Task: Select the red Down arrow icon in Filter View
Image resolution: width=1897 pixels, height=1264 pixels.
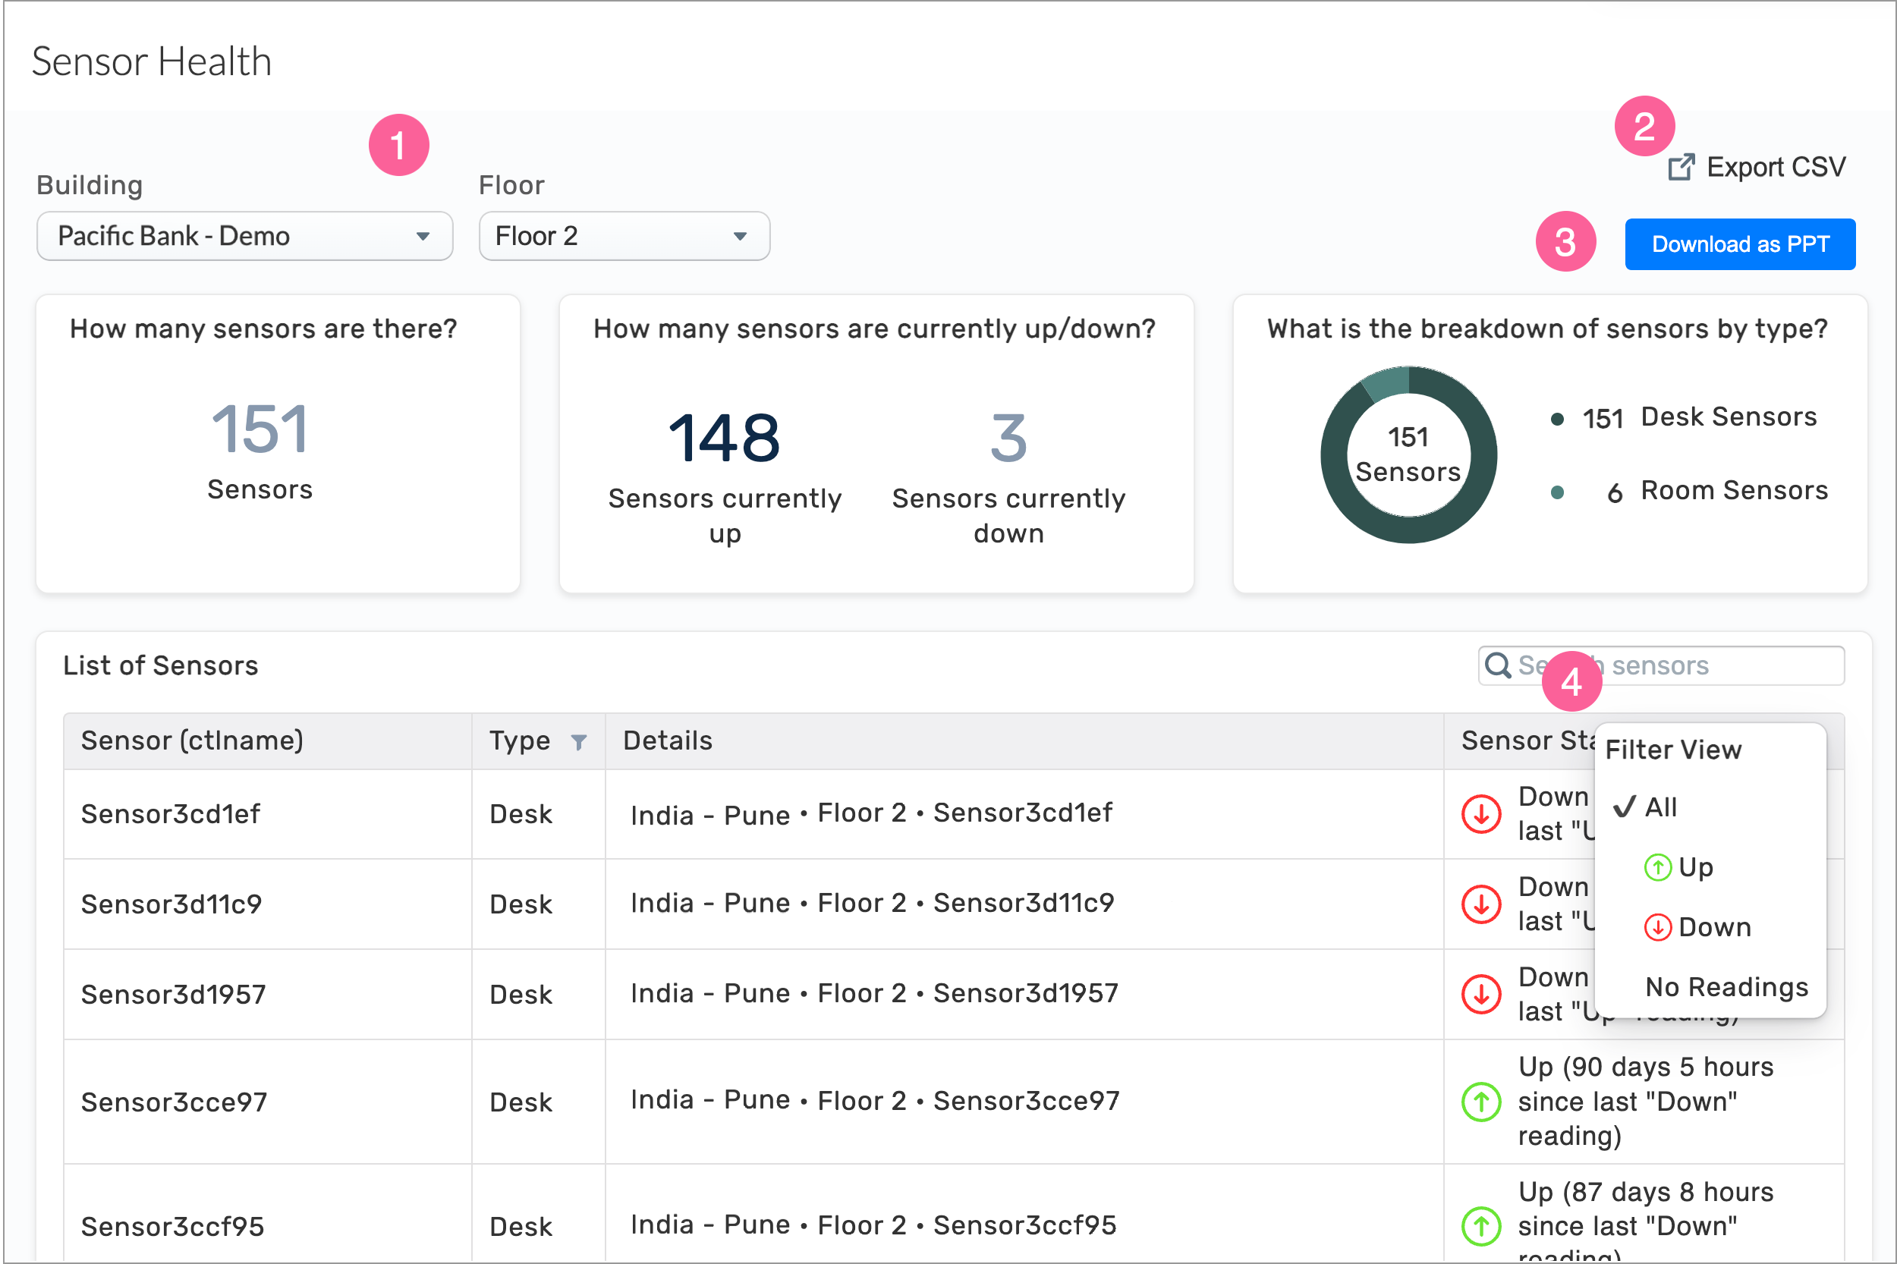Action: (x=1657, y=927)
